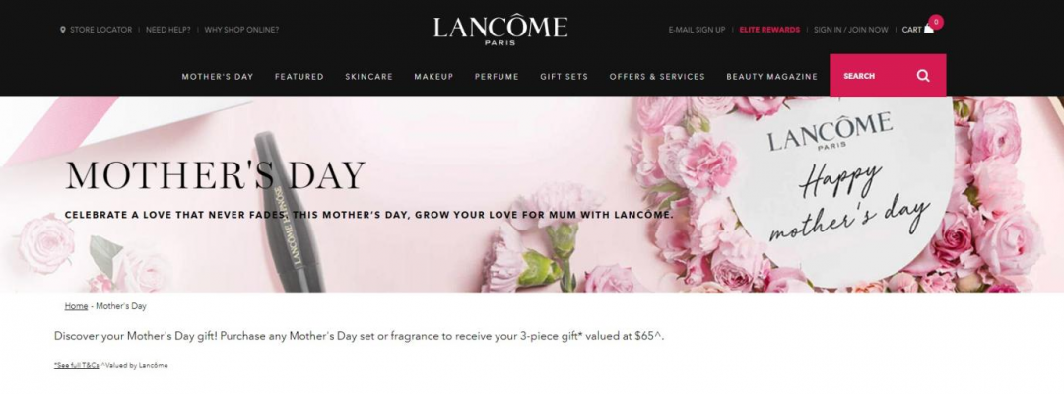The width and height of the screenshot is (1064, 394).
Task: Click the store locator pin icon
Action: [63, 30]
